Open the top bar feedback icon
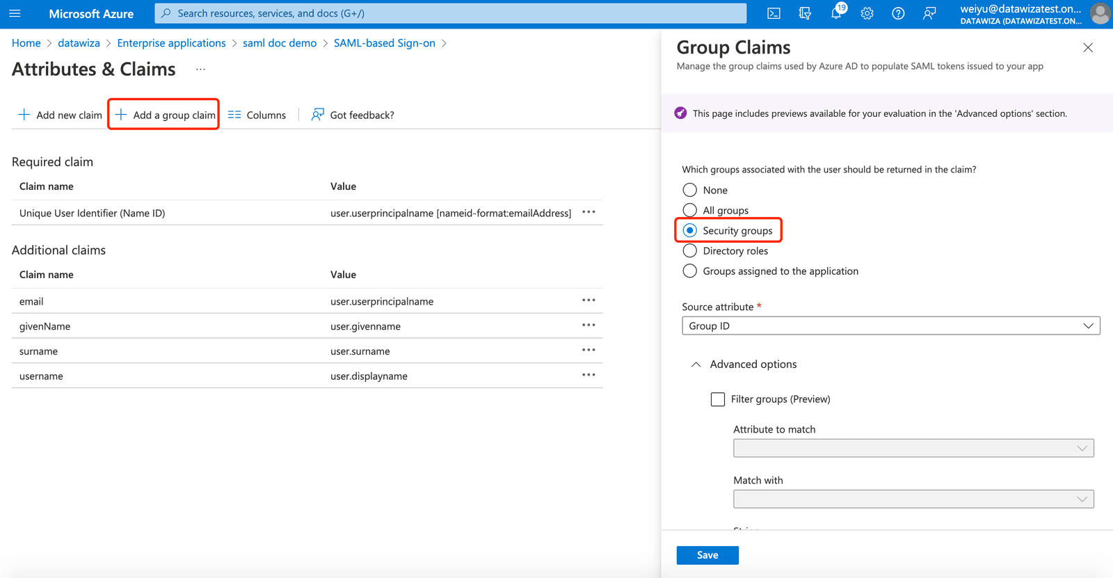Viewport: 1113px width, 578px height. (x=929, y=13)
